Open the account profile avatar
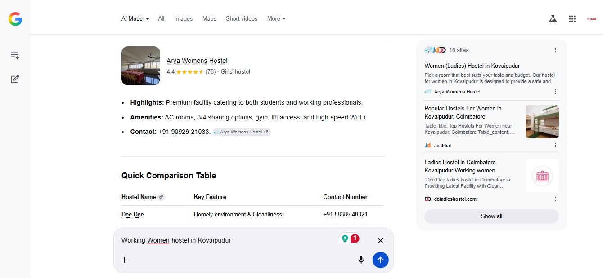 point(591,19)
